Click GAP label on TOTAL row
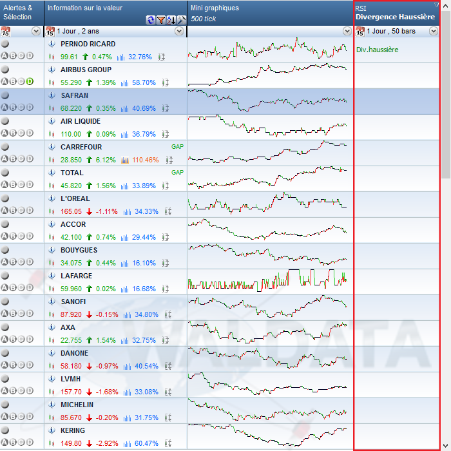This screenshot has height=451, width=451. point(177,173)
